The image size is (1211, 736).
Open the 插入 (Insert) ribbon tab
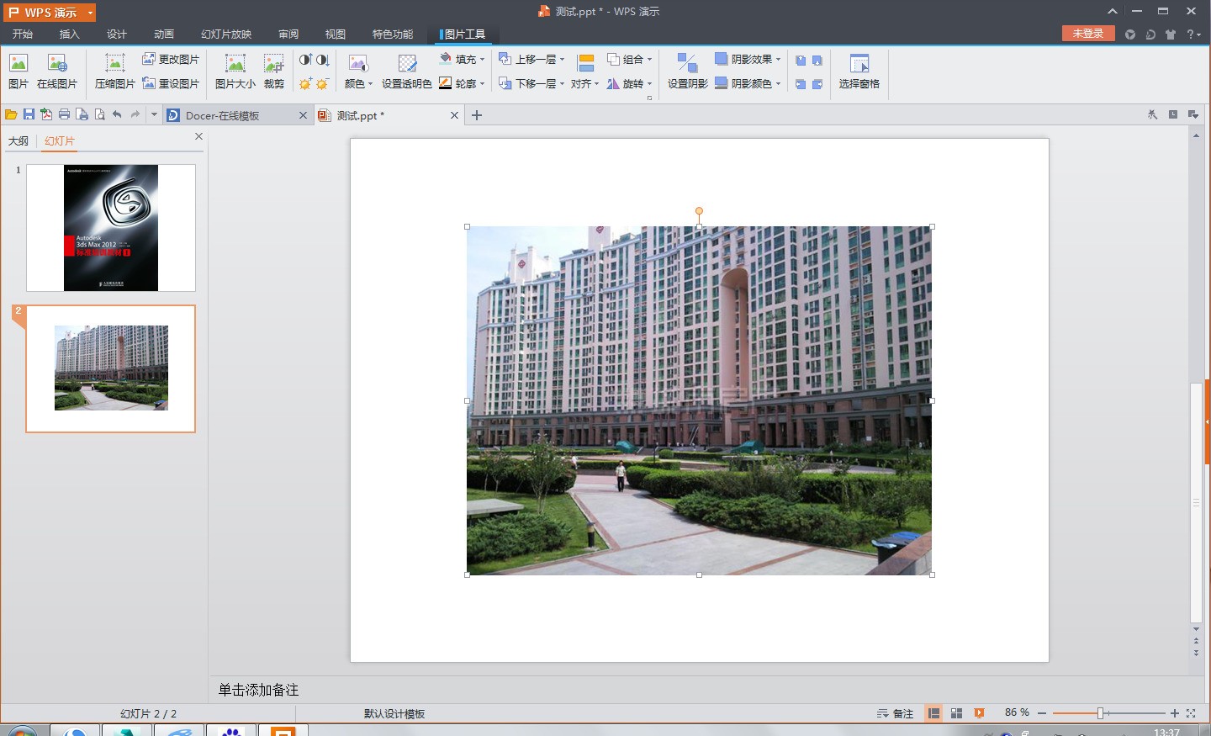pyautogui.click(x=69, y=34)
